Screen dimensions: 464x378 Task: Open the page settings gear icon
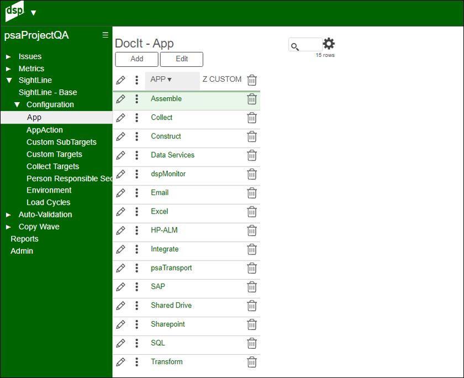(329, 44)
